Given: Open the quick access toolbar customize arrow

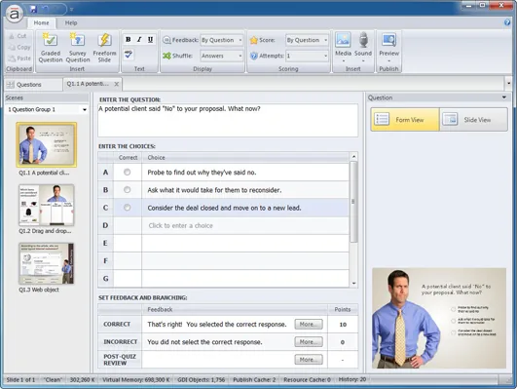Looking at the screenshot, I should (x=71, y=10).
